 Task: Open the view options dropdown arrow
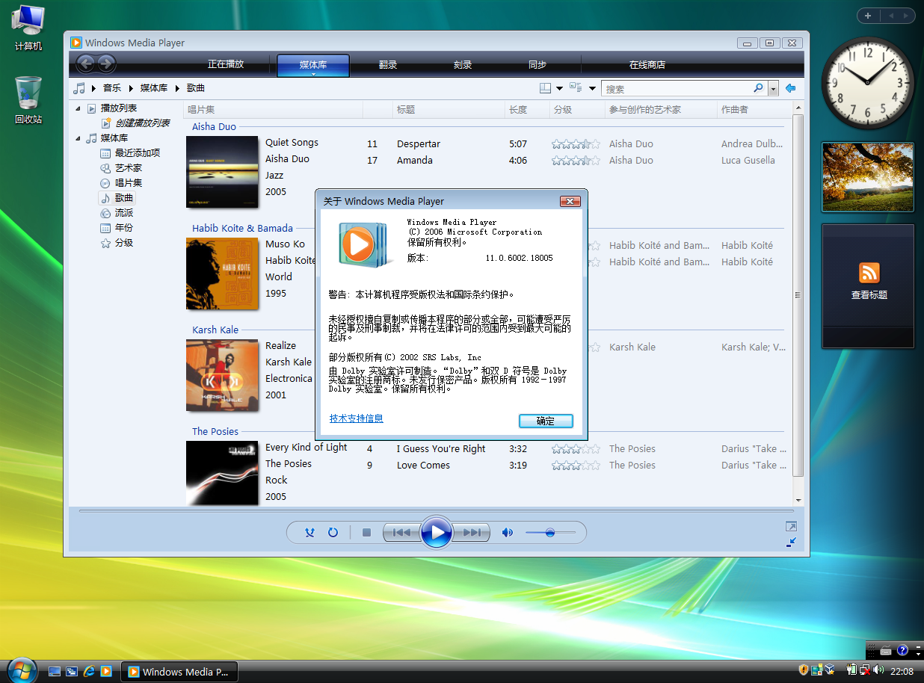point(591,87)
